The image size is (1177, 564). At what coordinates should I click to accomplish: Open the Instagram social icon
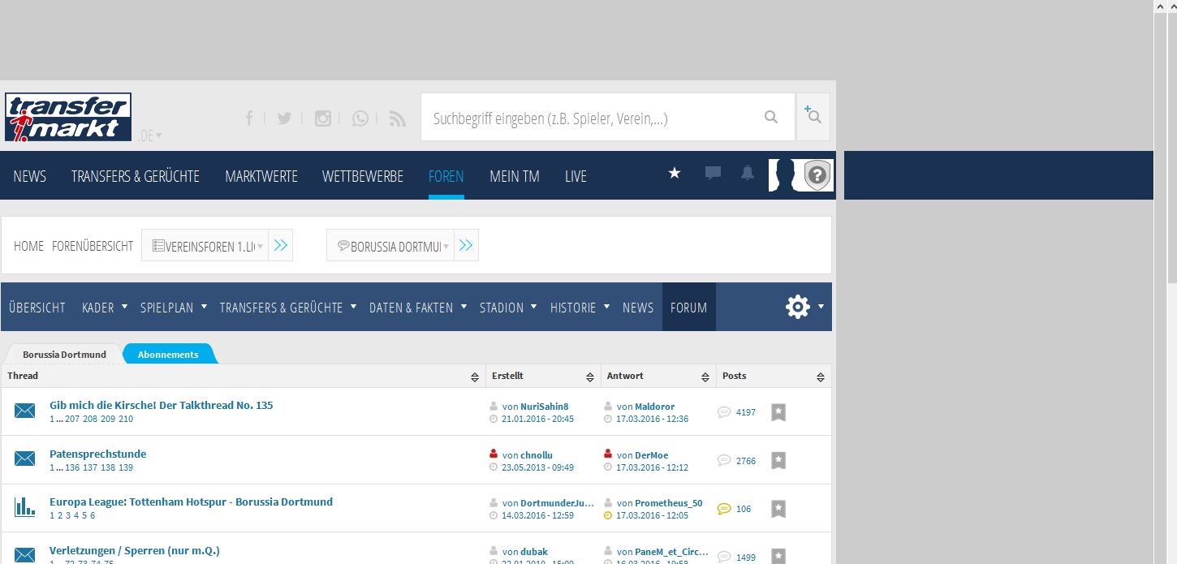click(x=322, y=118)
